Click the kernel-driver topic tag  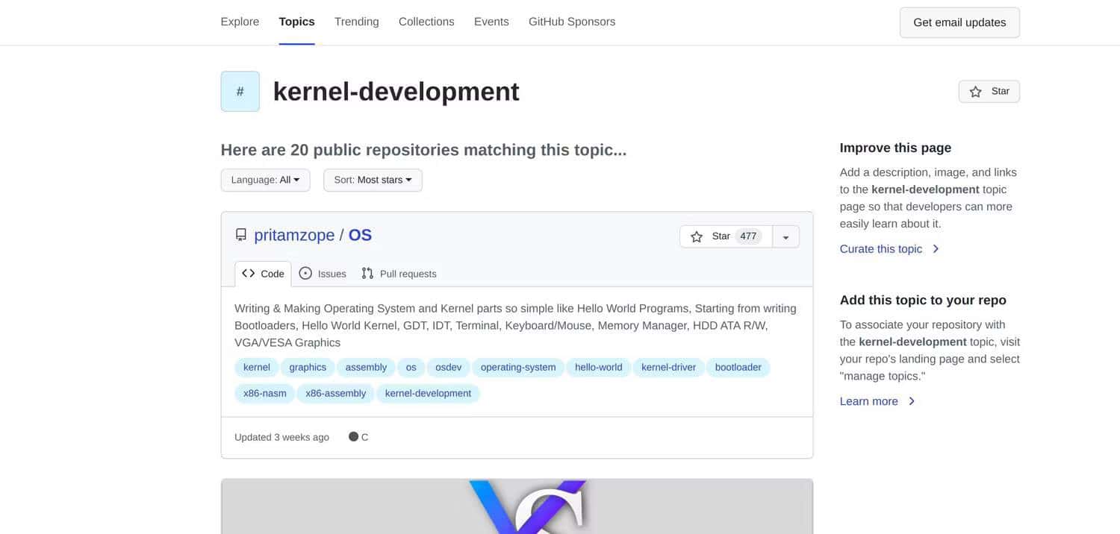[x=668, y=367]
